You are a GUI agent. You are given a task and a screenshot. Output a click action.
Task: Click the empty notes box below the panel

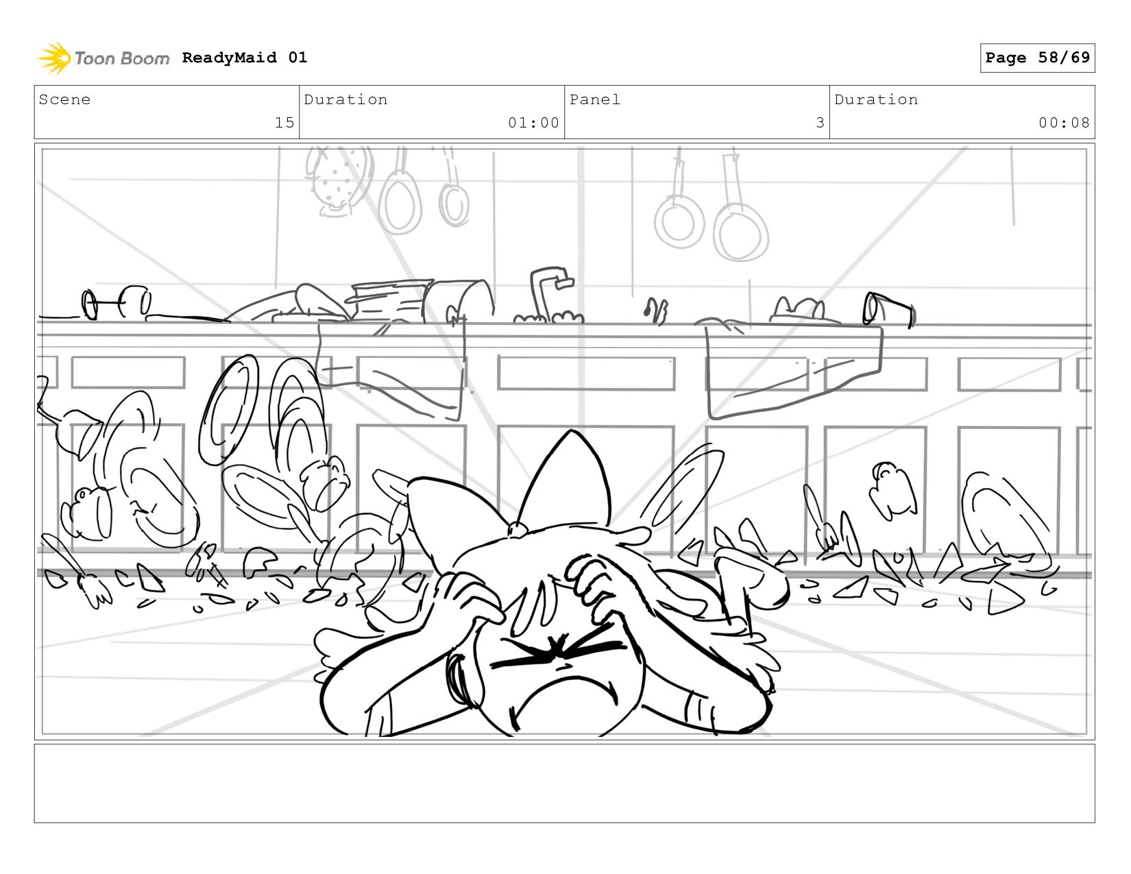[x=564, y=784]
